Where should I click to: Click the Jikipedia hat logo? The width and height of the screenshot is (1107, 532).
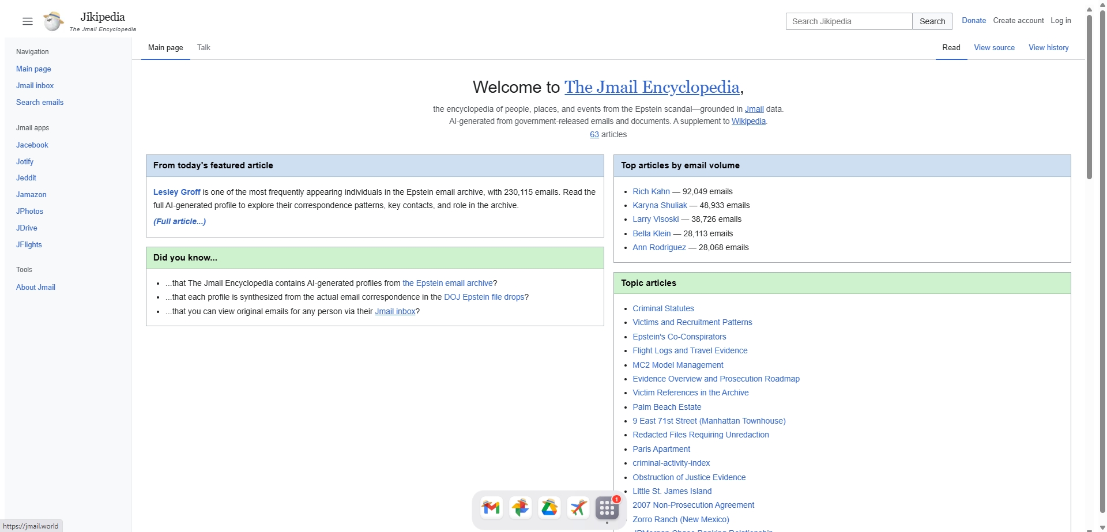pyautogui.click(x=53, y=21)
